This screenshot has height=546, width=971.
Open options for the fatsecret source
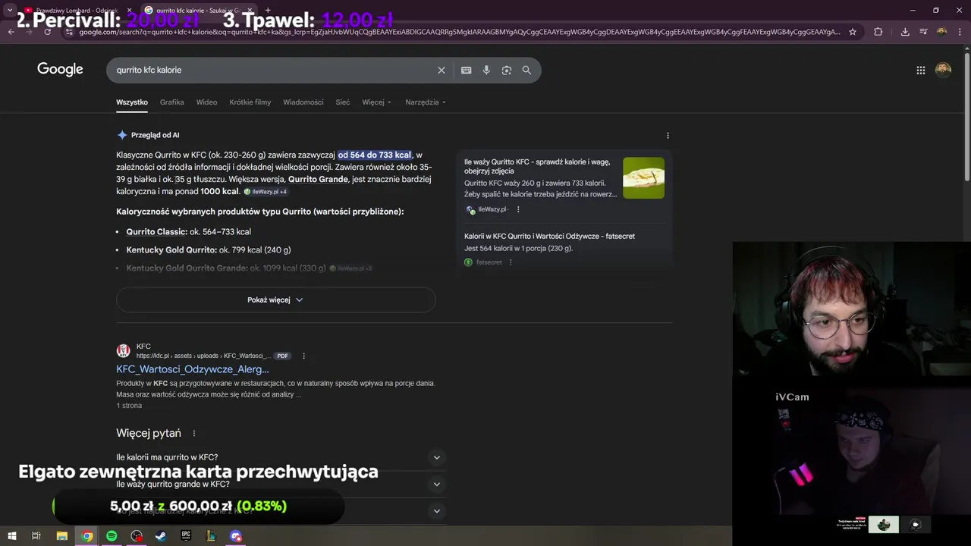tap(511, 262)
